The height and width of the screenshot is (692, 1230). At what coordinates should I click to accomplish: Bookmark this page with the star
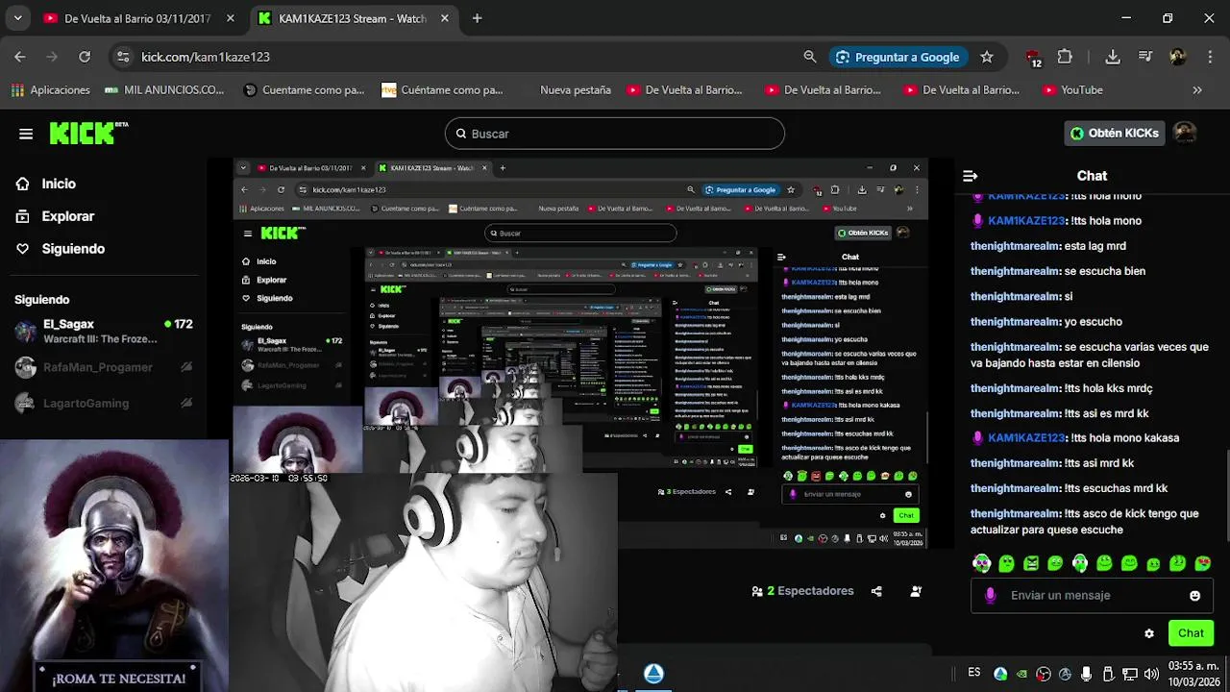tap(987, 57)
